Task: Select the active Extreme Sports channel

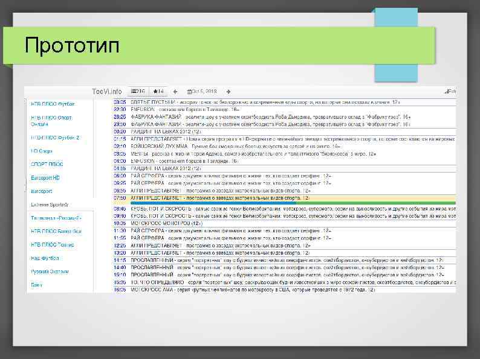Action: (x=50, y=205)
